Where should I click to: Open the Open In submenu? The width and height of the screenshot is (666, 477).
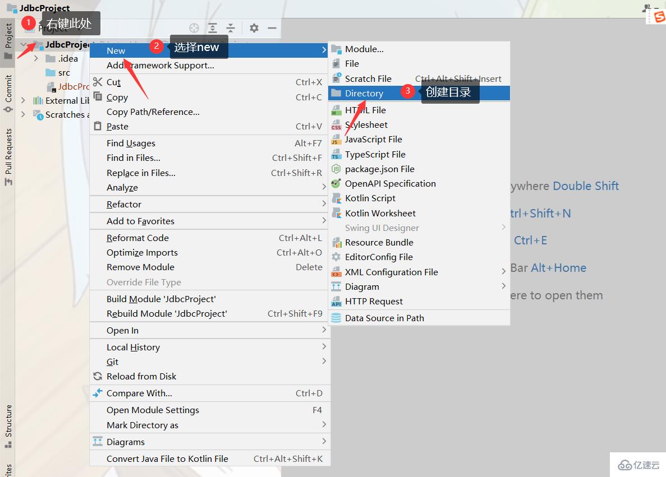point(209,330)
